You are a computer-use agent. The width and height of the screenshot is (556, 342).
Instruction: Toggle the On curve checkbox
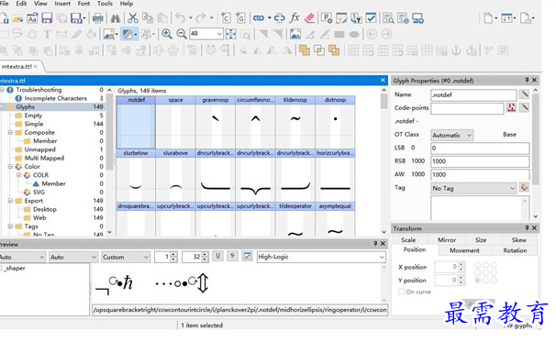[x=401, y=292]
